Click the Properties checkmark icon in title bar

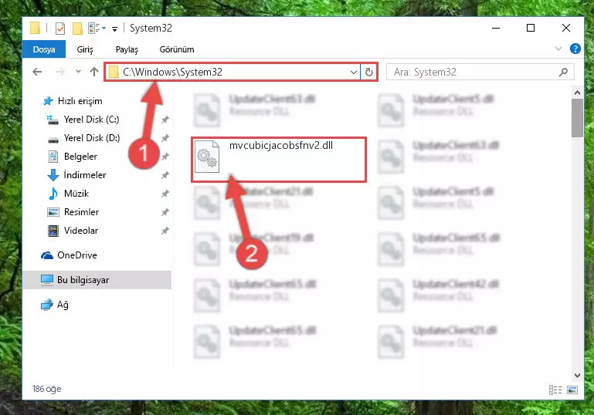point(59,29)
